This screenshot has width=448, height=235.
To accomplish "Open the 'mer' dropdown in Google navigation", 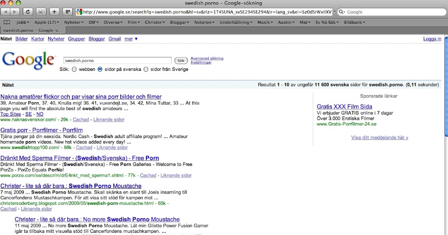I will pyautogui.click(x=131, y=39).
